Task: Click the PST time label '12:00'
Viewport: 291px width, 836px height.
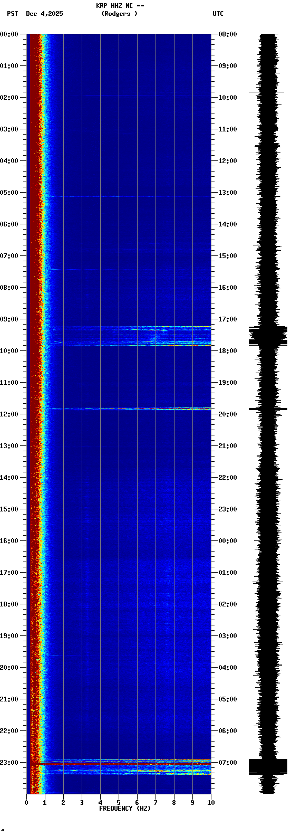Action: (x=9, y=414)
